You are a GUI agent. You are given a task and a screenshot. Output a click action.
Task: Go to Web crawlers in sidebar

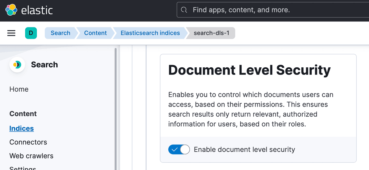pyautogui.click(x=31, y=156)
